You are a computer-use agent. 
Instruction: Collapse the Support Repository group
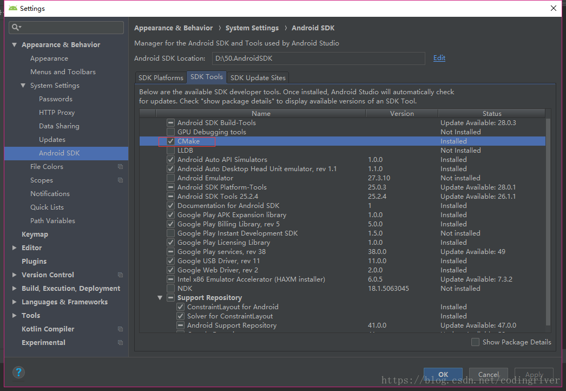(x=160, y=298)
